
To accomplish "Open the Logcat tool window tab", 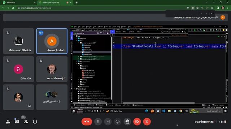I will (x=118, y=105).
